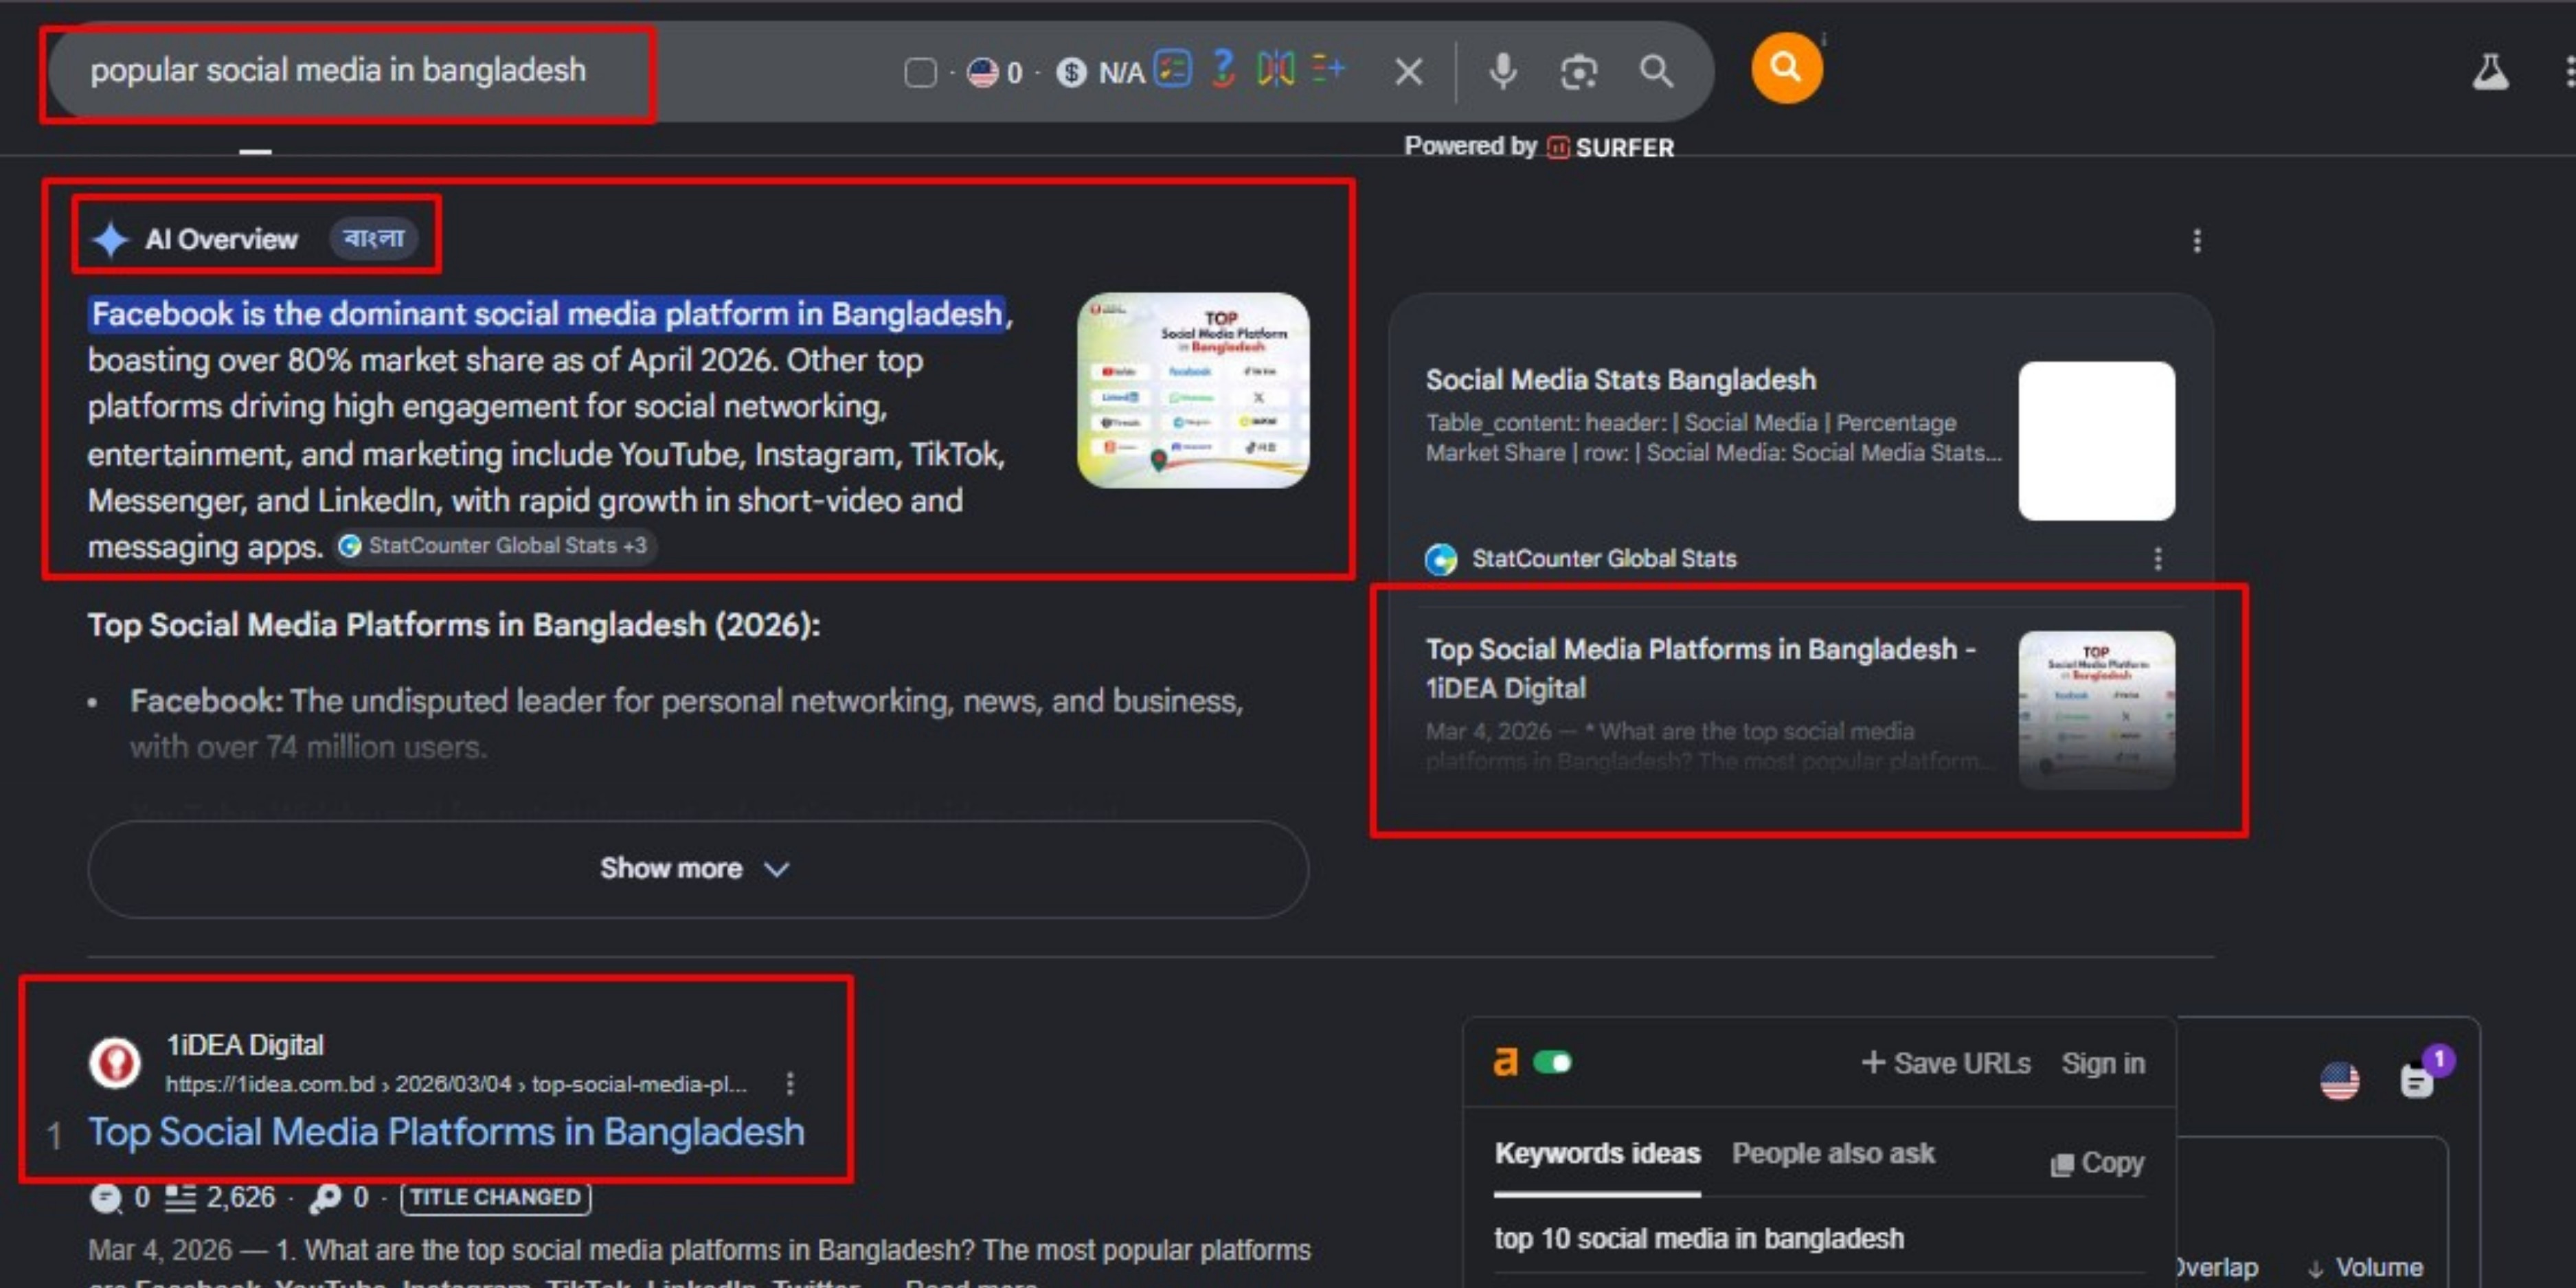Toggle the green Ahrefs toolbar switch
2576x1288 pixels.
[x=1552, y=1062]
